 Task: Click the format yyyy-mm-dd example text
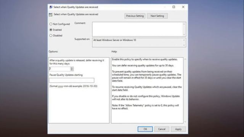tap(73, 86)
